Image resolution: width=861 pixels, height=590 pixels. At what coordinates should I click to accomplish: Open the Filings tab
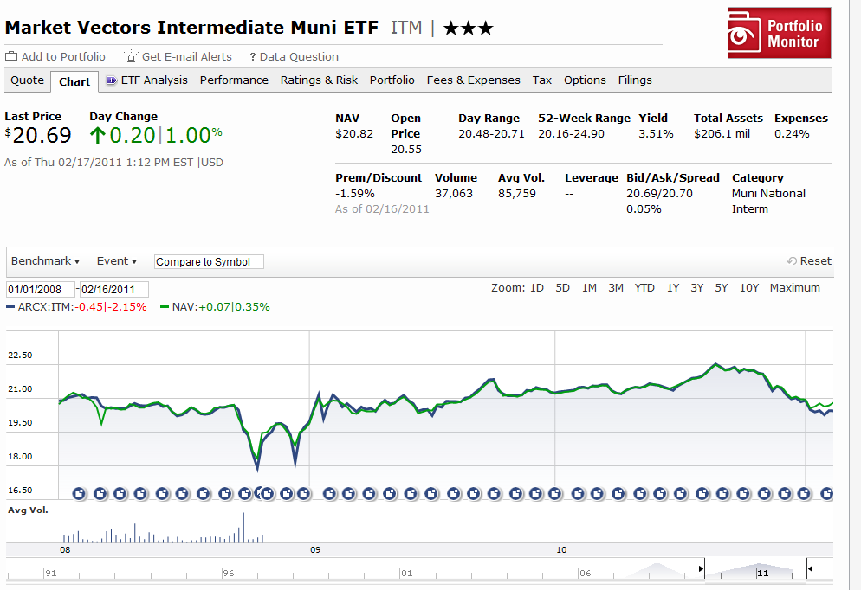[635, 80]
